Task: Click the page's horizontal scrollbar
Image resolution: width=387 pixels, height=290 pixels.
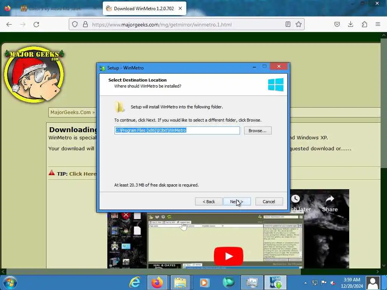Action: (x=153, y=271)
